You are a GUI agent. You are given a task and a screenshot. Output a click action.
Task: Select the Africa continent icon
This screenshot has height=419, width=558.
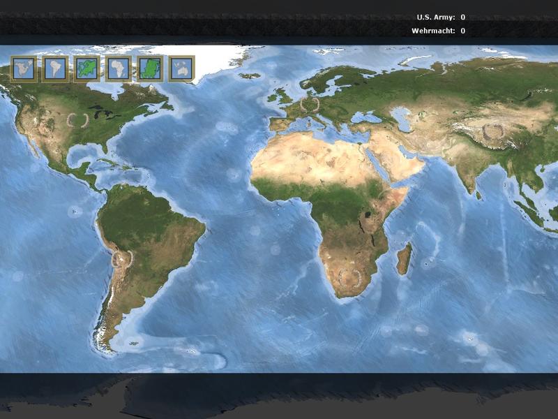(x=119, y=68)
